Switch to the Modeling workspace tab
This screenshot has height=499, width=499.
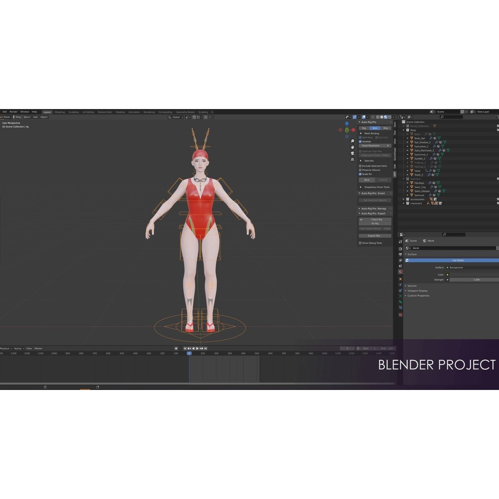tap(60, 112)
